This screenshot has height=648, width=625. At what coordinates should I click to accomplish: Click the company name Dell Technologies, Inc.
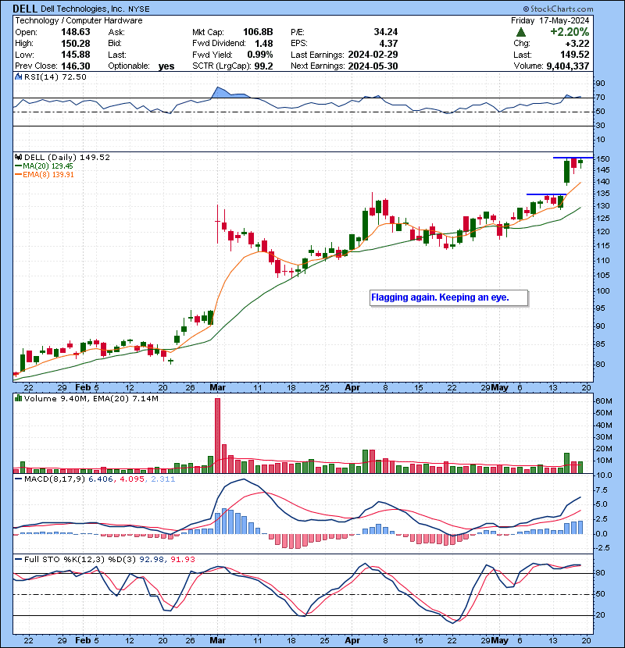point(83,9)
